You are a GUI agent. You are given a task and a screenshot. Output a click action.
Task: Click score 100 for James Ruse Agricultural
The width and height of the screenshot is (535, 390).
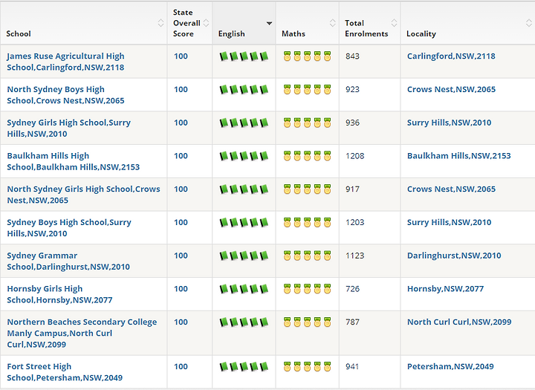[181, 56]
